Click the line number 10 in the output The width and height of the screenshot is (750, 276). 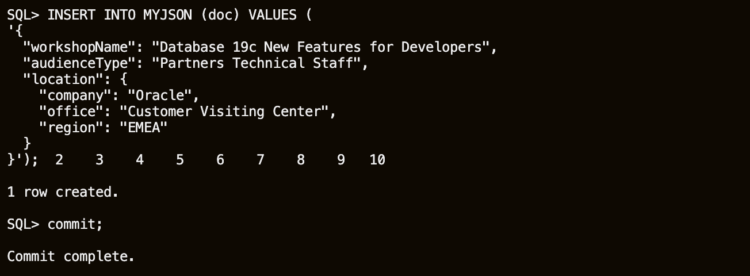click(x=377, y=160)
